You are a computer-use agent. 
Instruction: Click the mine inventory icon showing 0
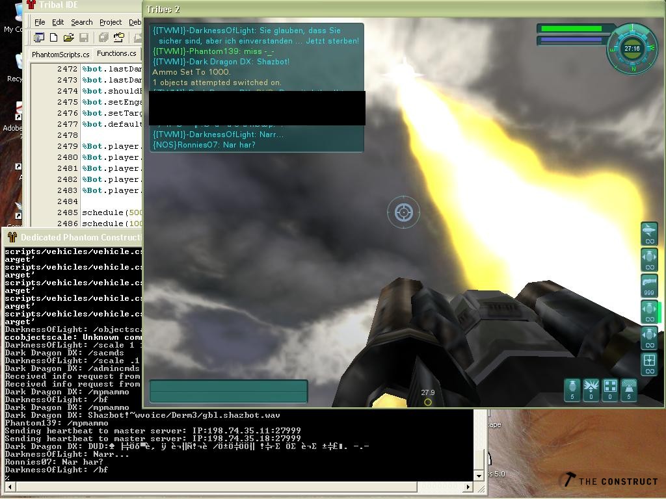coord(591,390)
